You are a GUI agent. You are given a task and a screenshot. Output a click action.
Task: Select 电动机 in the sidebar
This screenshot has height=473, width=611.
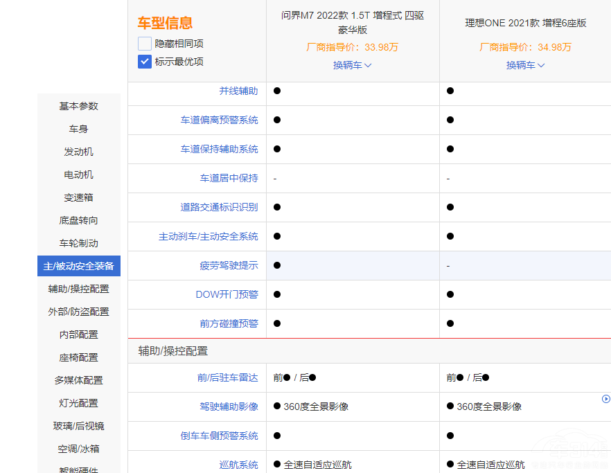point(78,175)
